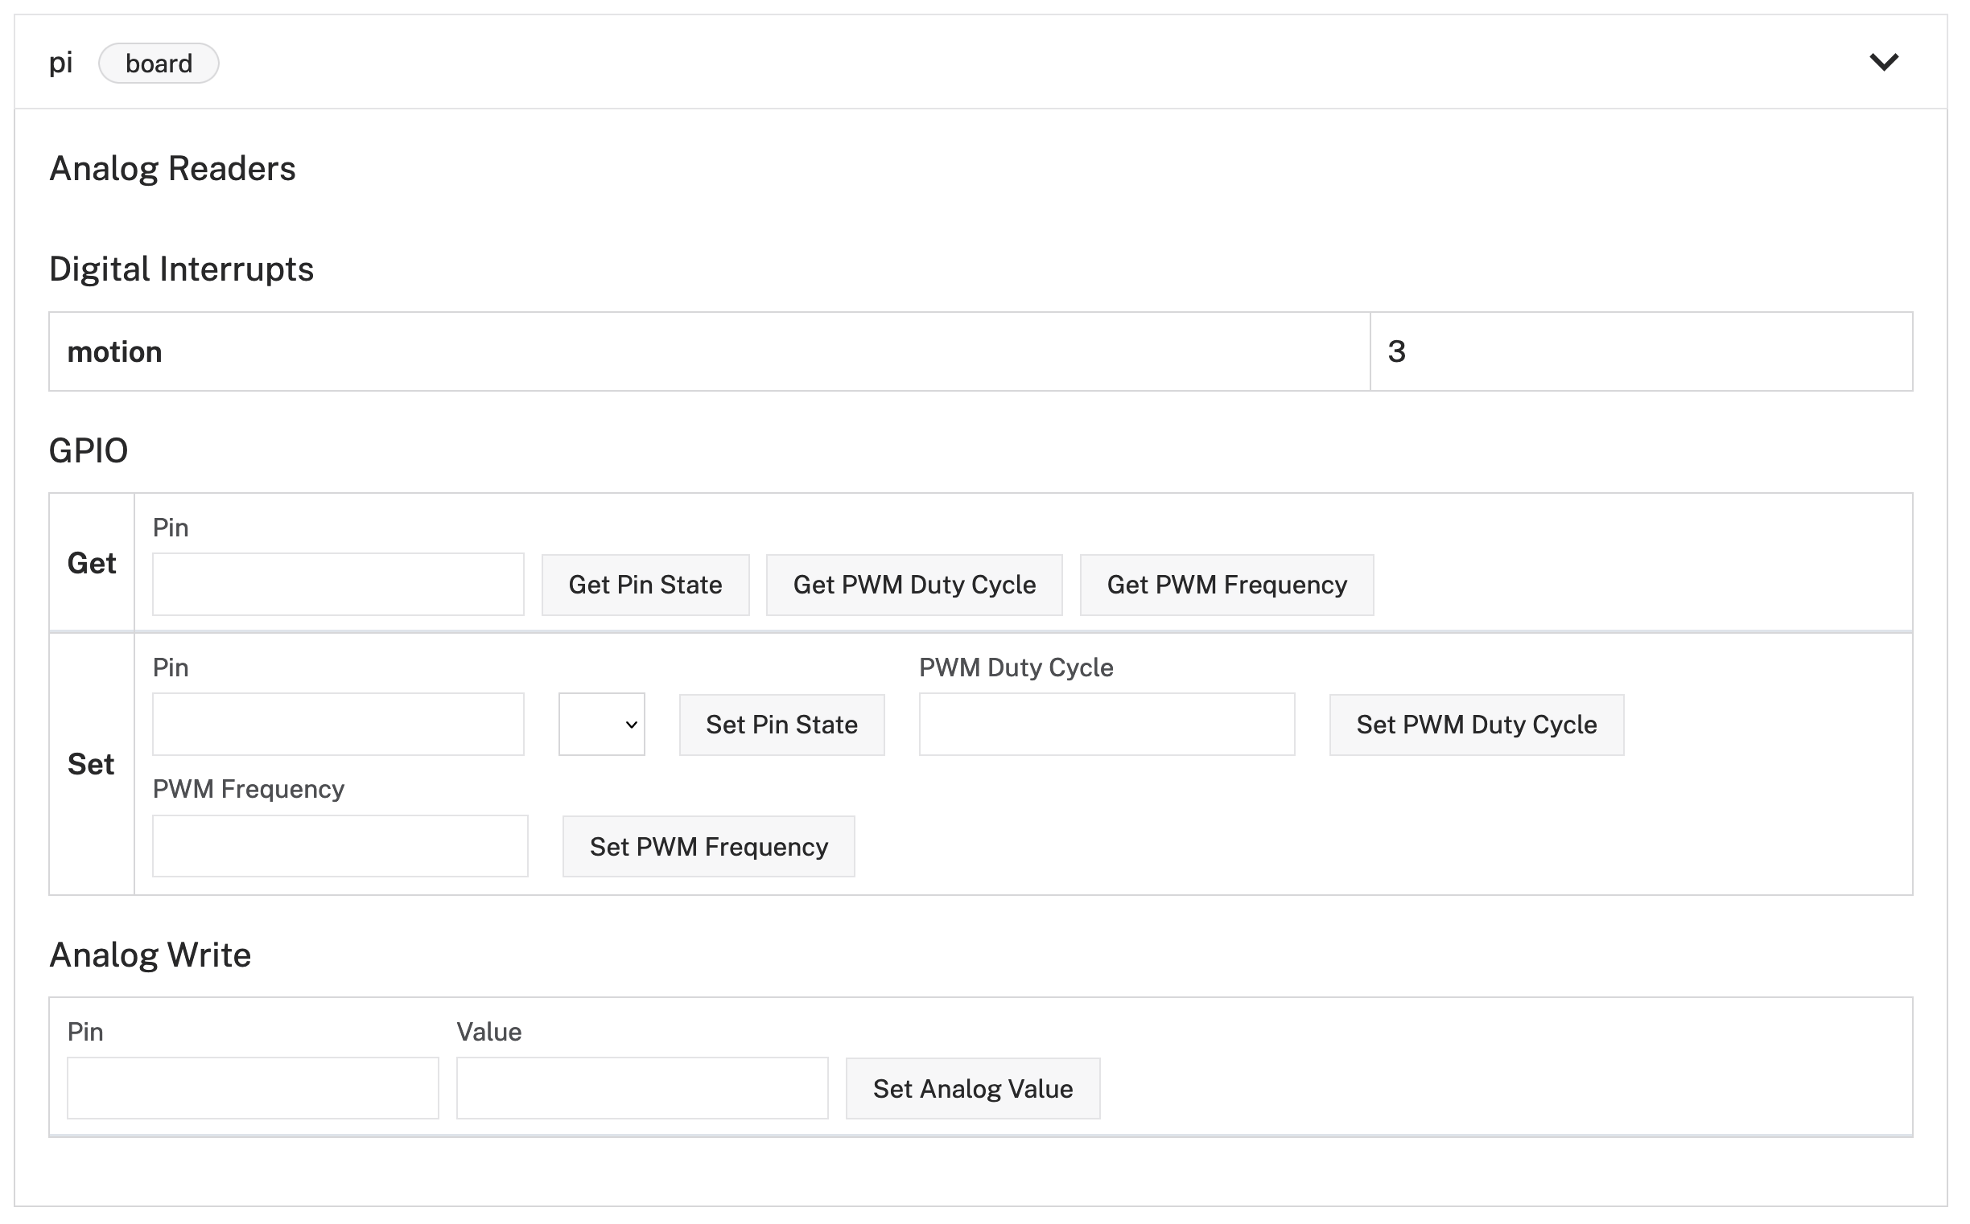
Task: Focus the Pin field in Set row
Action: coord(338,725)
